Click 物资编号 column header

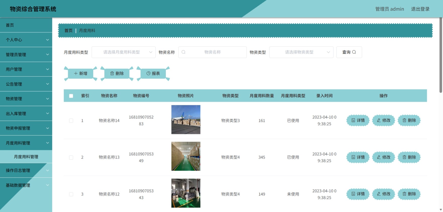141,96
